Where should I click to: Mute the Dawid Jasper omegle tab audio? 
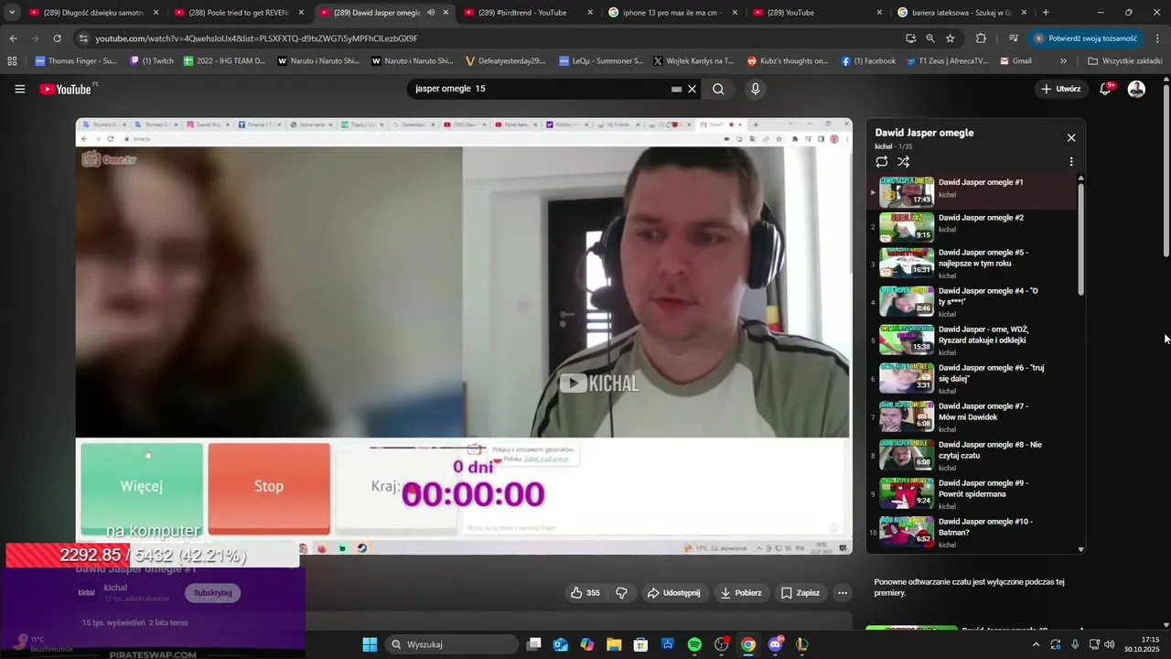tap(431, 13)
